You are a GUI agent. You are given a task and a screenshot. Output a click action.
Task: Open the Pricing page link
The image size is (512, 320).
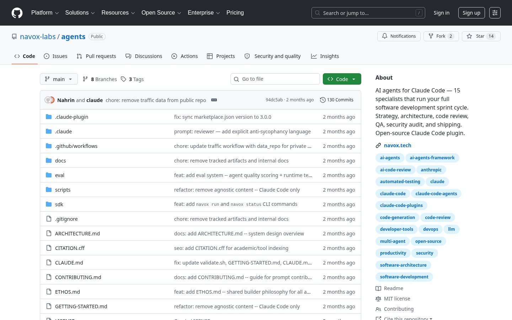pyautogui.click(x=235, y=13)
